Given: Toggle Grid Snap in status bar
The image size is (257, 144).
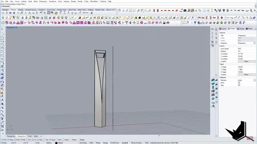Looking at the screenshot, I should [x=83, y=143].
